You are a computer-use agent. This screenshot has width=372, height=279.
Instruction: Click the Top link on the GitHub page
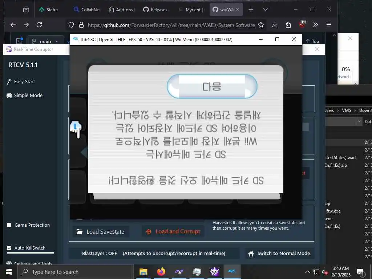[x=312, y=41]
